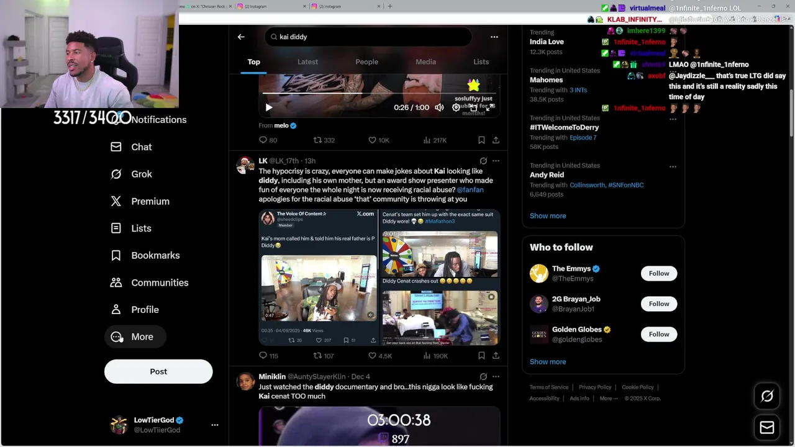Bookmark the melo video post
Screen dimensions: 795x447
coord(481,140)
